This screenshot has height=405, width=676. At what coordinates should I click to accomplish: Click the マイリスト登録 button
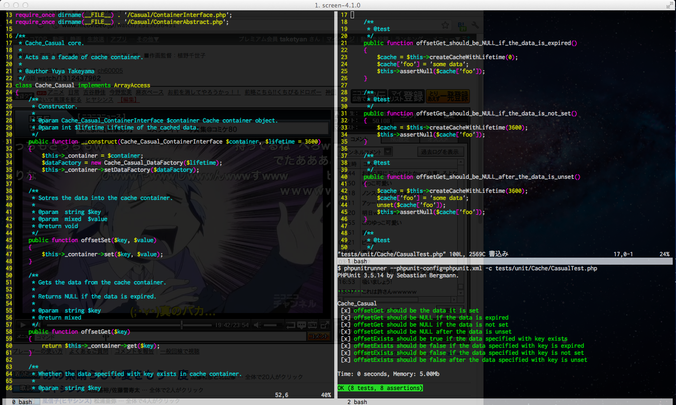point(407,97)
